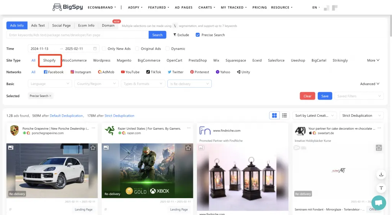Filter by Yahoo network
392x215 pixels.
(x=223, y=72)
